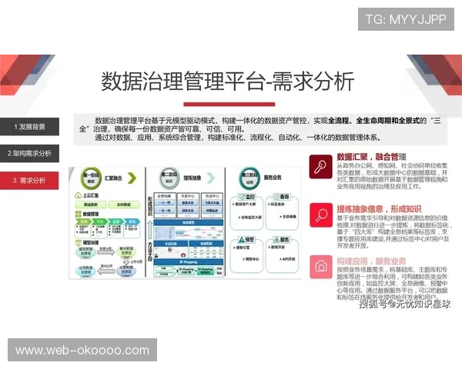Select the 1.发展背景 sidebar tab

(x=29, y=127)
